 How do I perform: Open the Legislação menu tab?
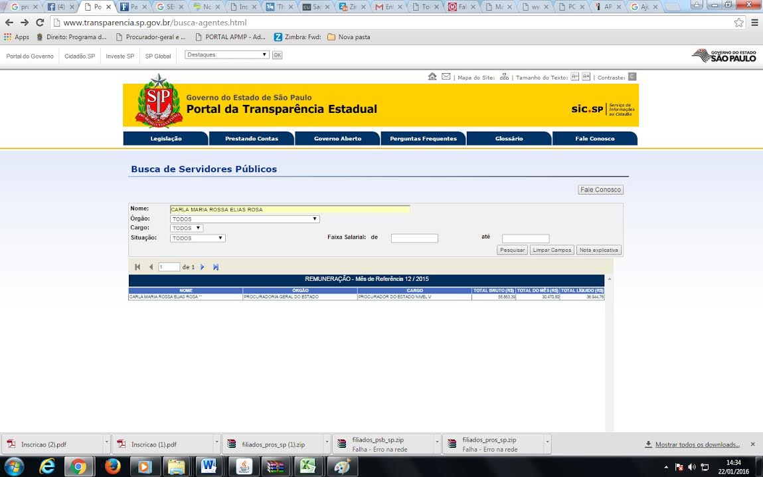(166, 139)
